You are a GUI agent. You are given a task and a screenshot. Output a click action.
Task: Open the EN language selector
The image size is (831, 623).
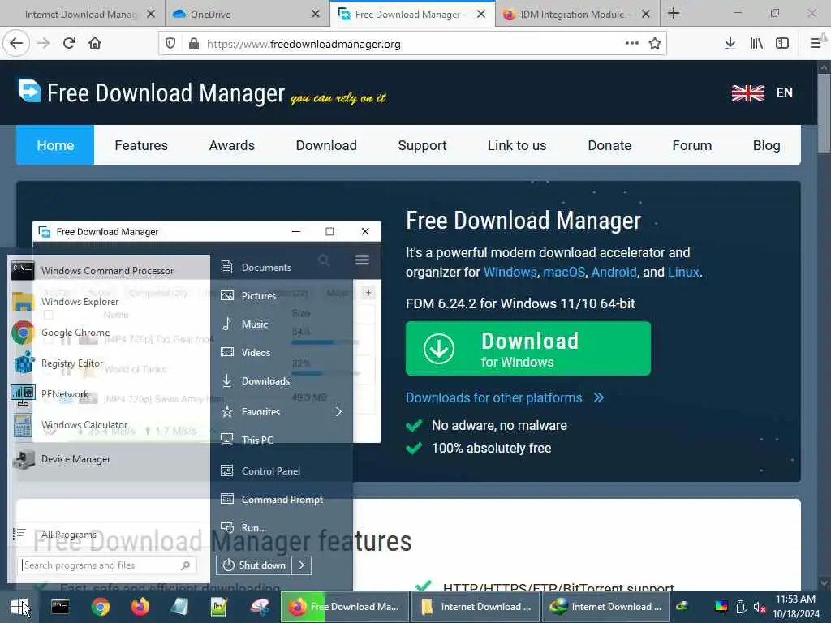coord(785,93)
